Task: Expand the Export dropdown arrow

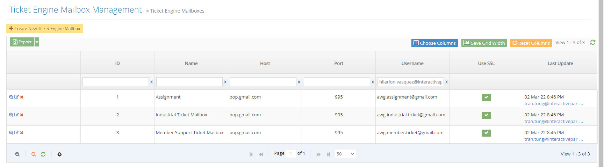Action: tap(37, 42)
